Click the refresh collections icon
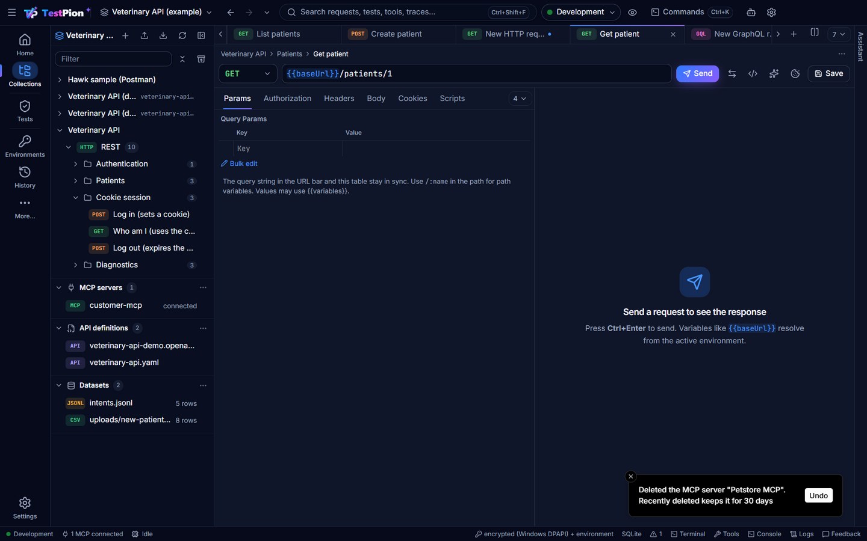This screenshot has height=541, width=867. (x=182, y=35)
